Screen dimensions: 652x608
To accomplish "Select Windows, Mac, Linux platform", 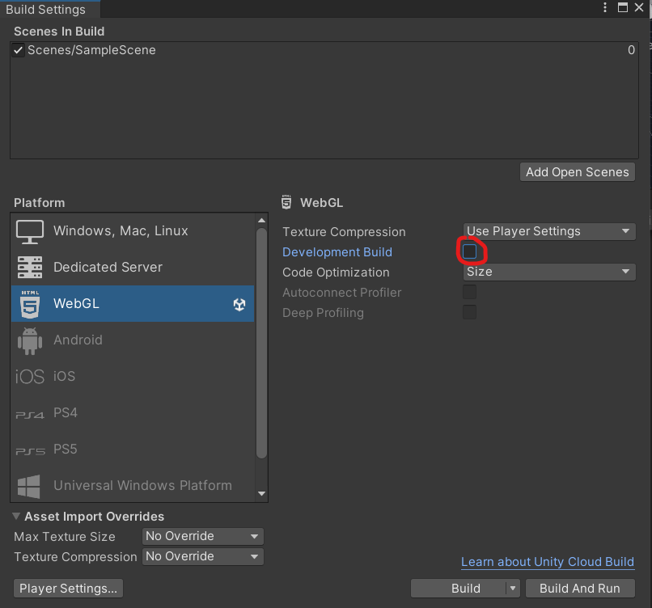I will coord(133,231).
